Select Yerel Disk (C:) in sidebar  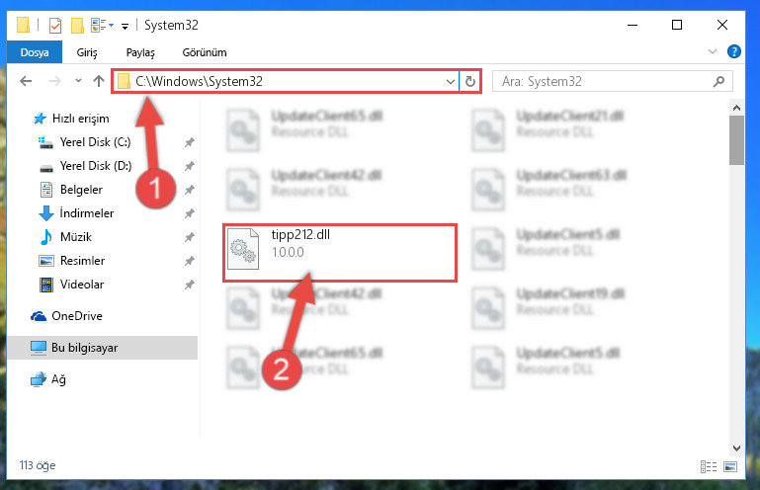click(x=95, y=142)
